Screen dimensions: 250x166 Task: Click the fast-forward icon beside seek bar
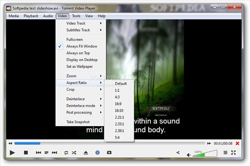[x=209, y=144]
